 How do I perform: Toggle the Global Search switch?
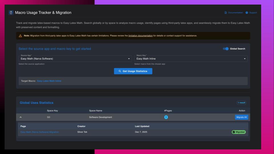coord(225,49)
